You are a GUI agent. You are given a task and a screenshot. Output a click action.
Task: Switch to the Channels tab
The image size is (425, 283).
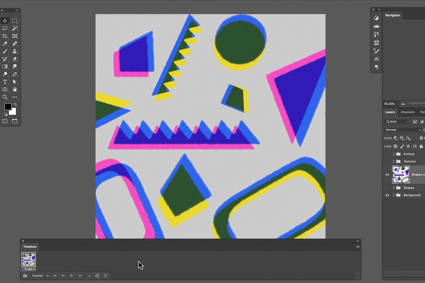click(407, 112)
